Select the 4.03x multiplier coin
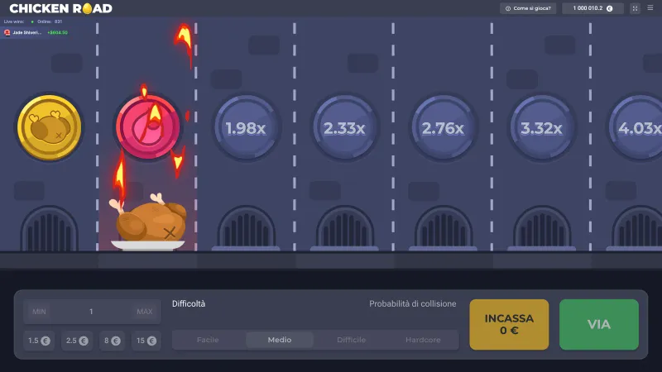The height and width of the screenshot is (372, 662). [x=636, y=127]
